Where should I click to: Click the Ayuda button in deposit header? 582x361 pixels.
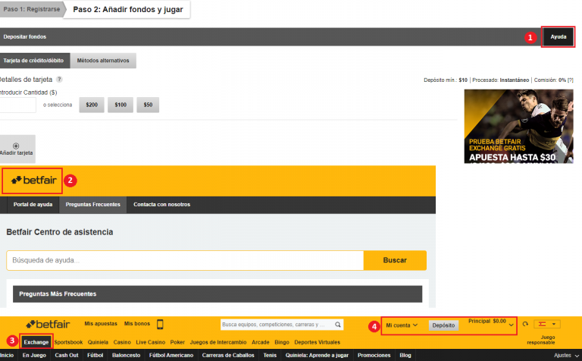coord(559,36)
